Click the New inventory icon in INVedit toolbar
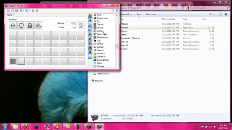The image size is (232, 130). (8, 10)
